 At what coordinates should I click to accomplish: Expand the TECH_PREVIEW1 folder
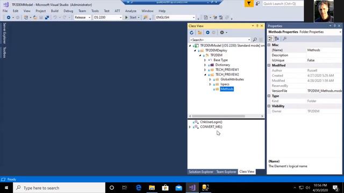[205, 70]
